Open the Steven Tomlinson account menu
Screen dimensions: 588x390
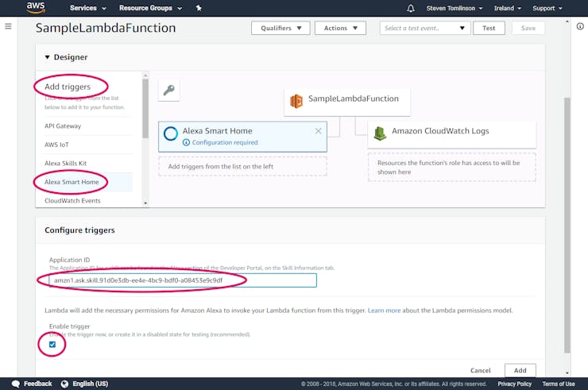[455, 8]
